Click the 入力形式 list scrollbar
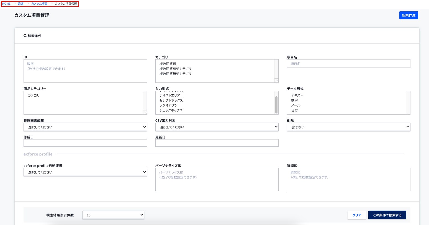The image size is (429, 225). click(x=276, y=105)
